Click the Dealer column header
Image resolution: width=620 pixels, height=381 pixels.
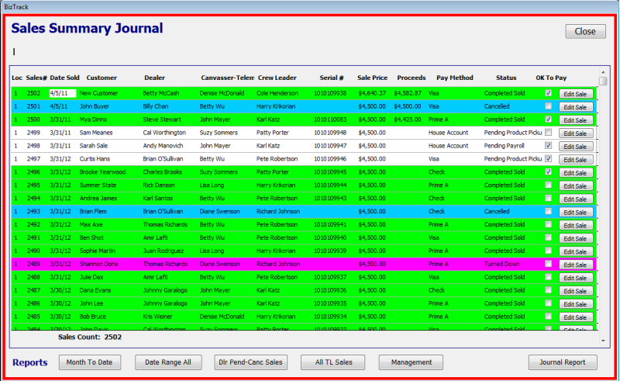pos(154,78)
